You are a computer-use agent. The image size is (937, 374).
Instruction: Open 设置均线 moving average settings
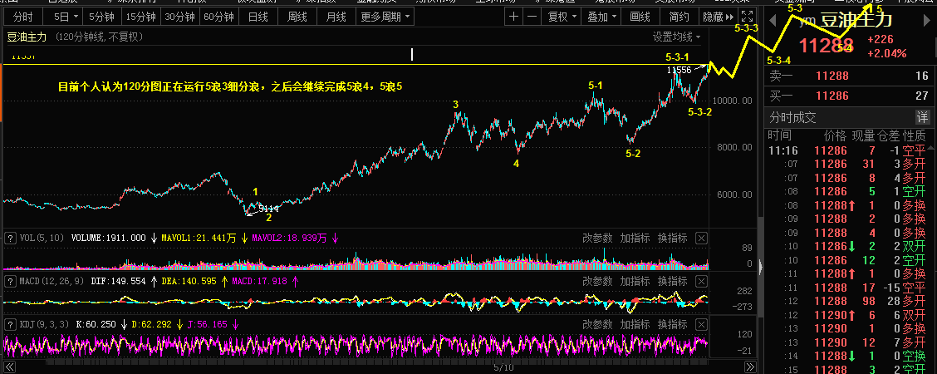coord(676,37)
